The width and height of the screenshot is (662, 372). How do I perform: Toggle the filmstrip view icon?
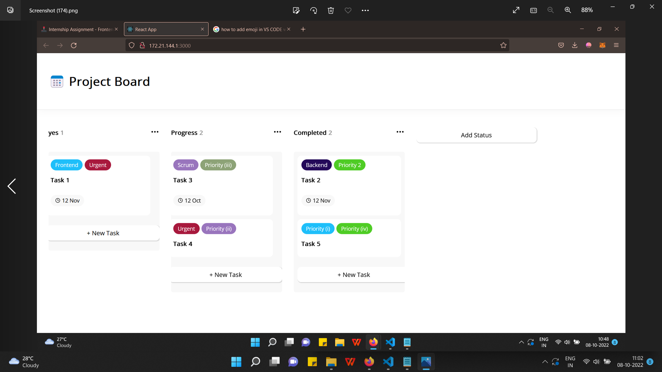(x=533, y=10)
